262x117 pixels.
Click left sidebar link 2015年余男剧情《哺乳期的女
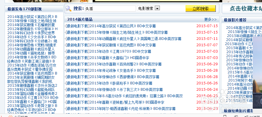31,77
